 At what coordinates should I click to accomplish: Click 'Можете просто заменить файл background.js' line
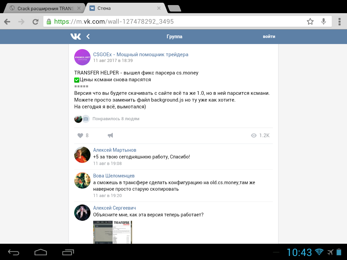coord(155,100)
